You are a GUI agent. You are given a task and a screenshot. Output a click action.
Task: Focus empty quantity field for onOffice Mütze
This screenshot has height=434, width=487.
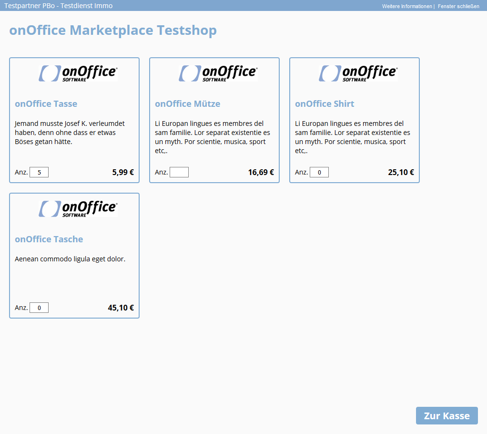pyautogui.click(x=179, y=172)
